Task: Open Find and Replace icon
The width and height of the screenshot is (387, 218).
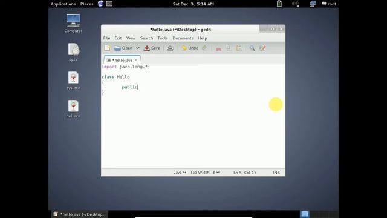Action: [x=262, y=48]
